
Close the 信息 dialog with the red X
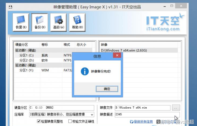(117, 55)
